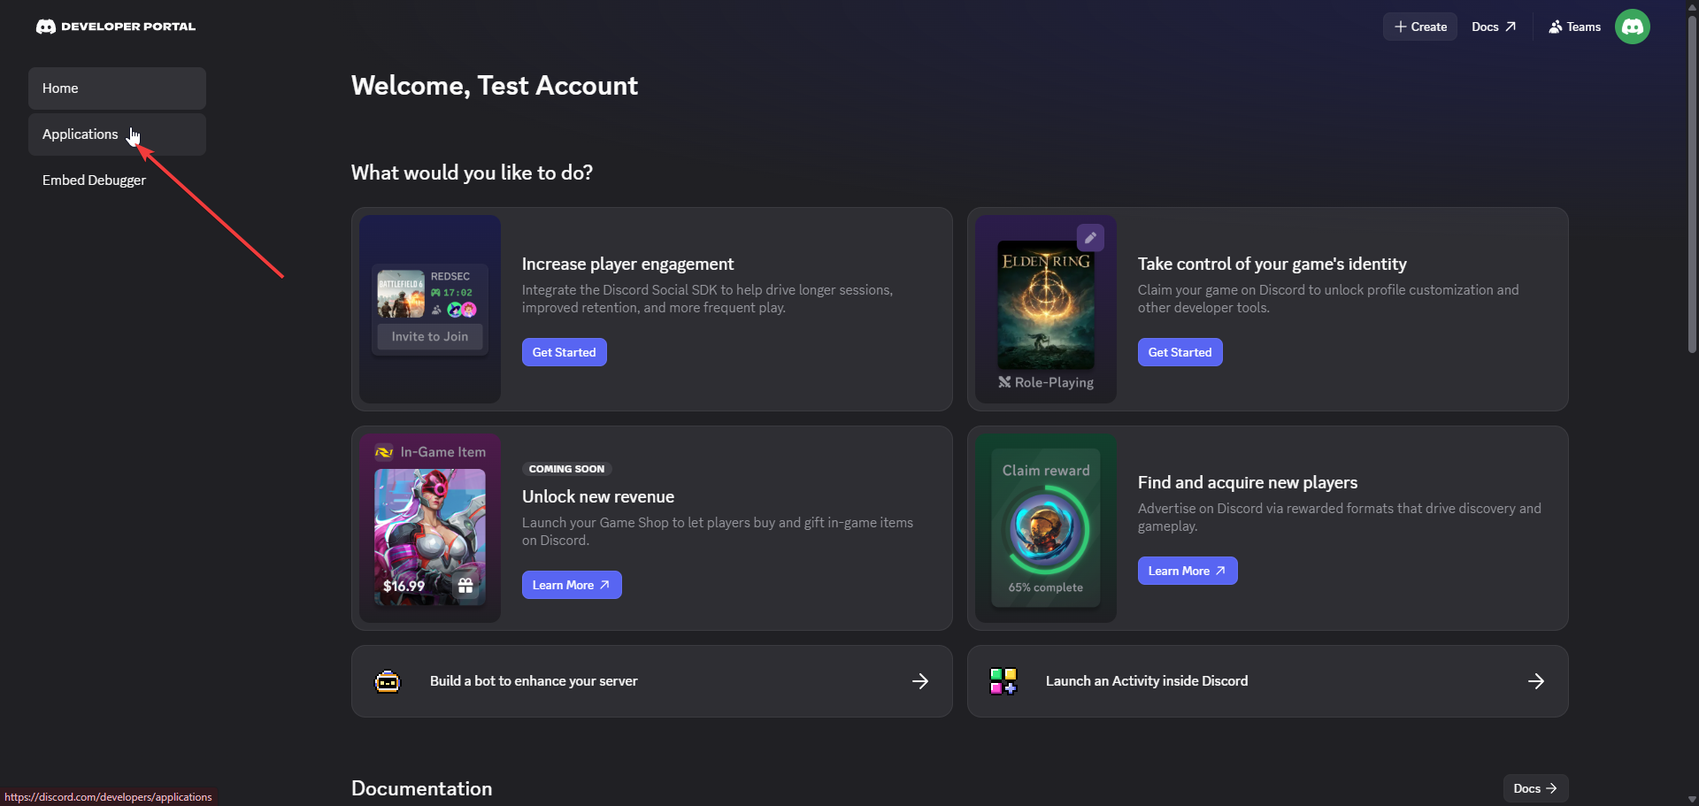Viewport: 1699px width, 806px height.
Task: Open the green Discord profile avatar
Action: pos(1632,27)
